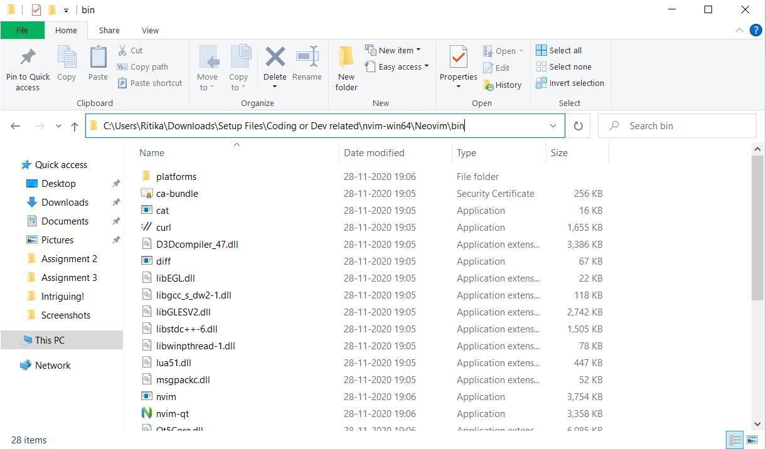Open Documents in navigation pane
Image resolution: width=766 pixels, height=449 pixels.
65,221
